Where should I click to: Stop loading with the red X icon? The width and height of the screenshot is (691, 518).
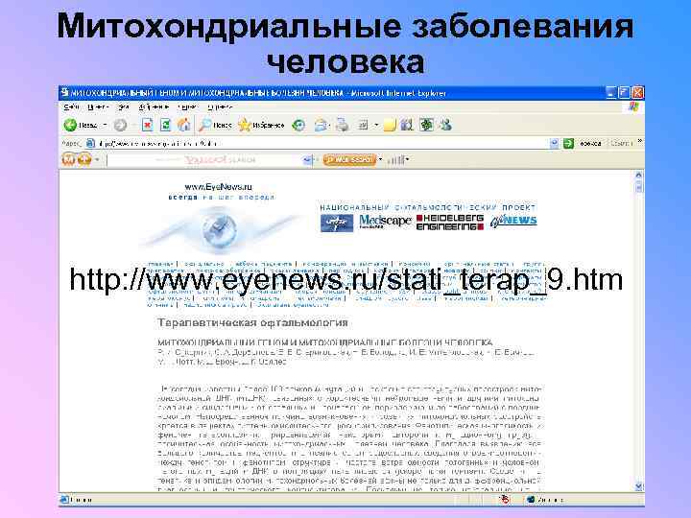(147, 125)
